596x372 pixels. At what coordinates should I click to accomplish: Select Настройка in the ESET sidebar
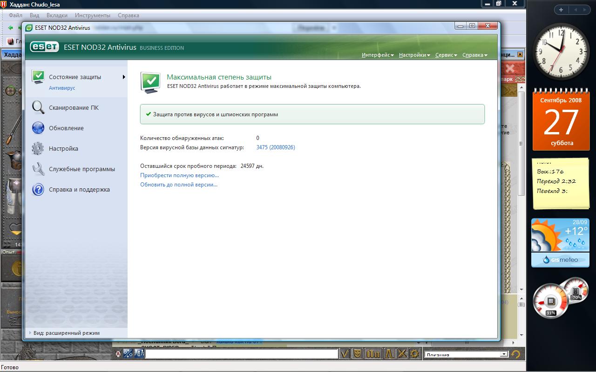click(x=63, y=149)
